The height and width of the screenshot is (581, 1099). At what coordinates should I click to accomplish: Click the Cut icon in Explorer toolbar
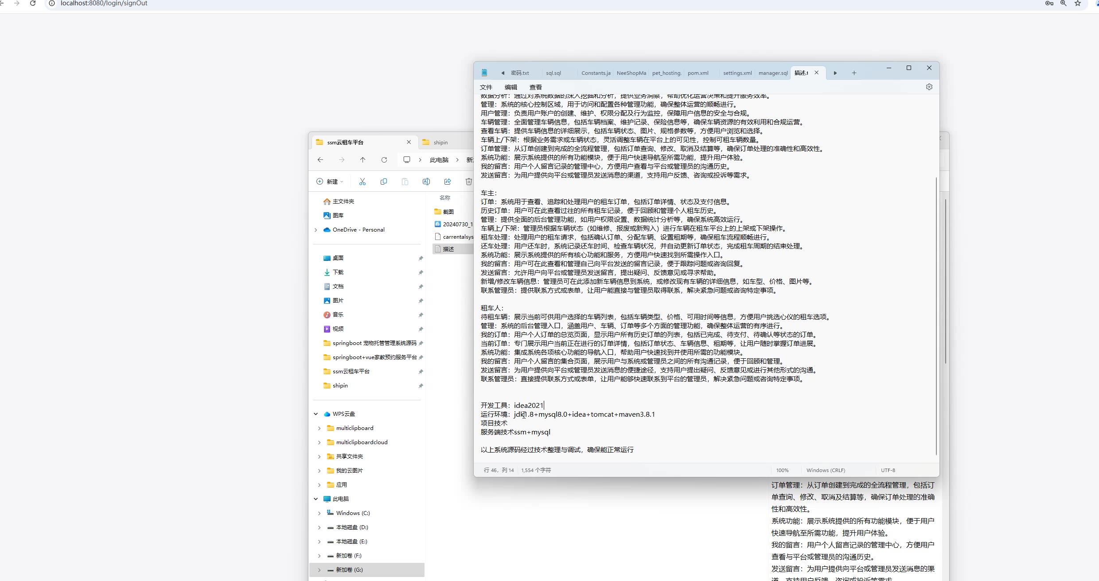click(x=362, y=182)
